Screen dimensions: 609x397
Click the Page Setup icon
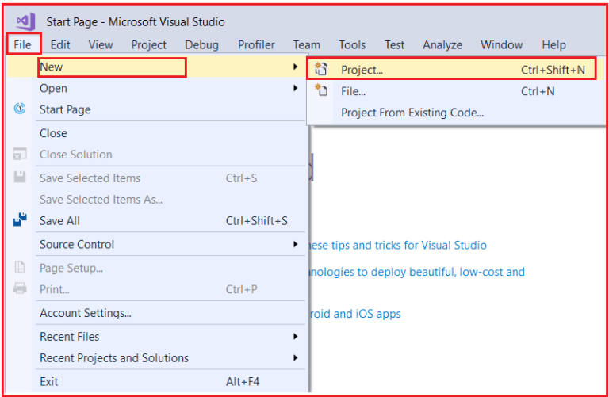point(20,267)
